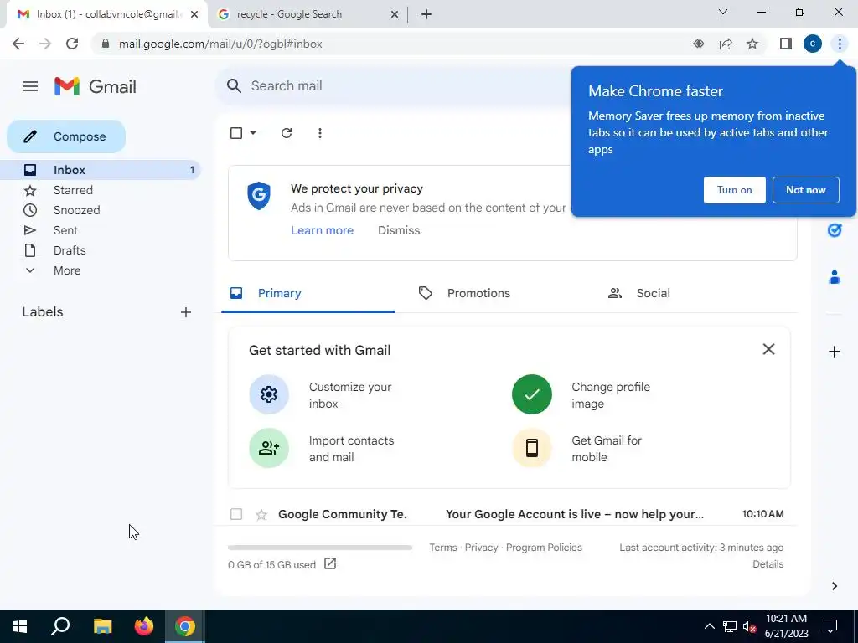
Task: Turn on Memory Saver
Action: click(x=734, y=190)
